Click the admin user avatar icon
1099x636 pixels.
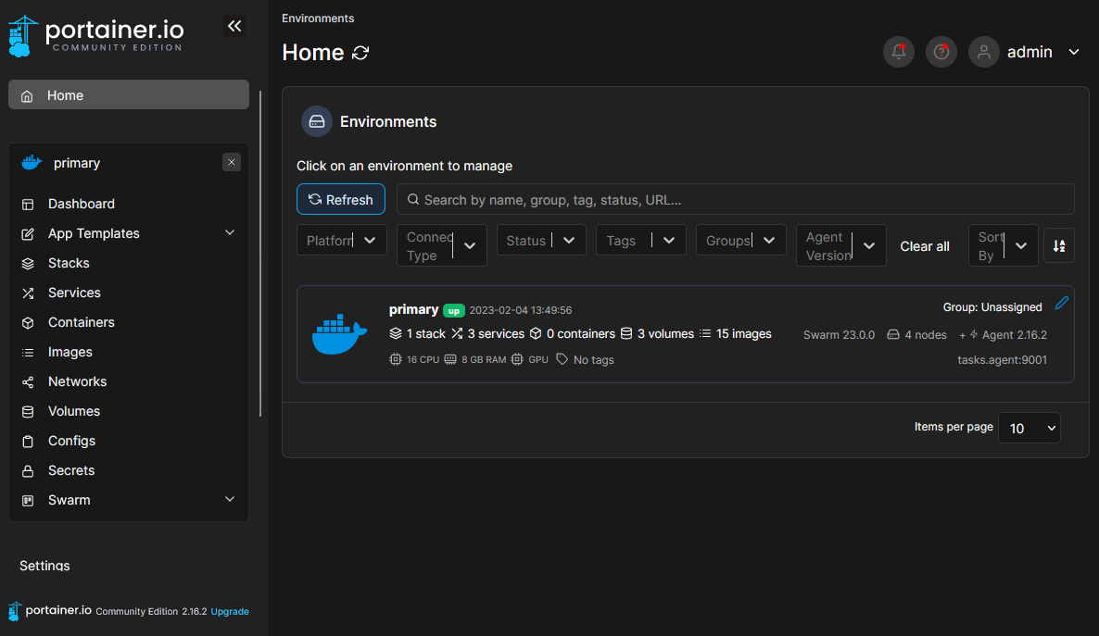tap(983, 52)
